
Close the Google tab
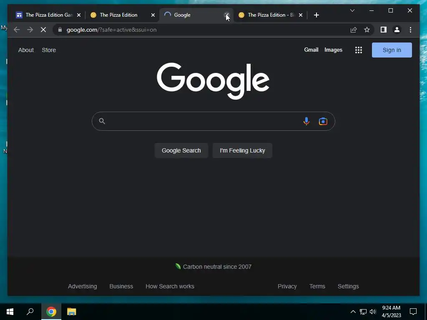pos(226,15)
